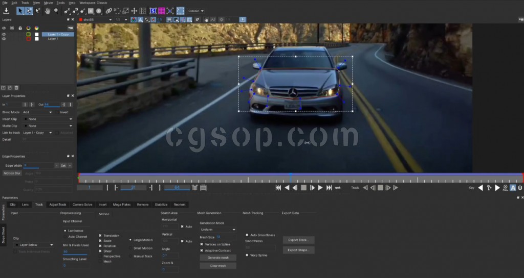
Task: Open the Link to track dropdown
Action: pyautogui.click(x=37, y=133)
